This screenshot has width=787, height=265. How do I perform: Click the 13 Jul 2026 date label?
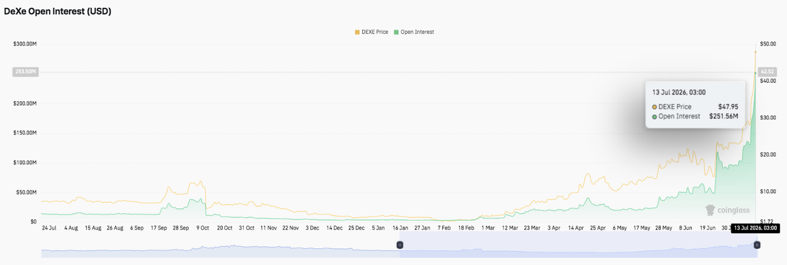tap(754, 228)
